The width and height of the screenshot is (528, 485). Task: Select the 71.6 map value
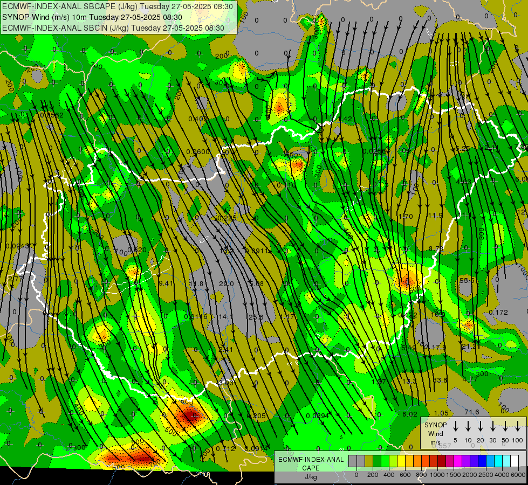(472, 412)
